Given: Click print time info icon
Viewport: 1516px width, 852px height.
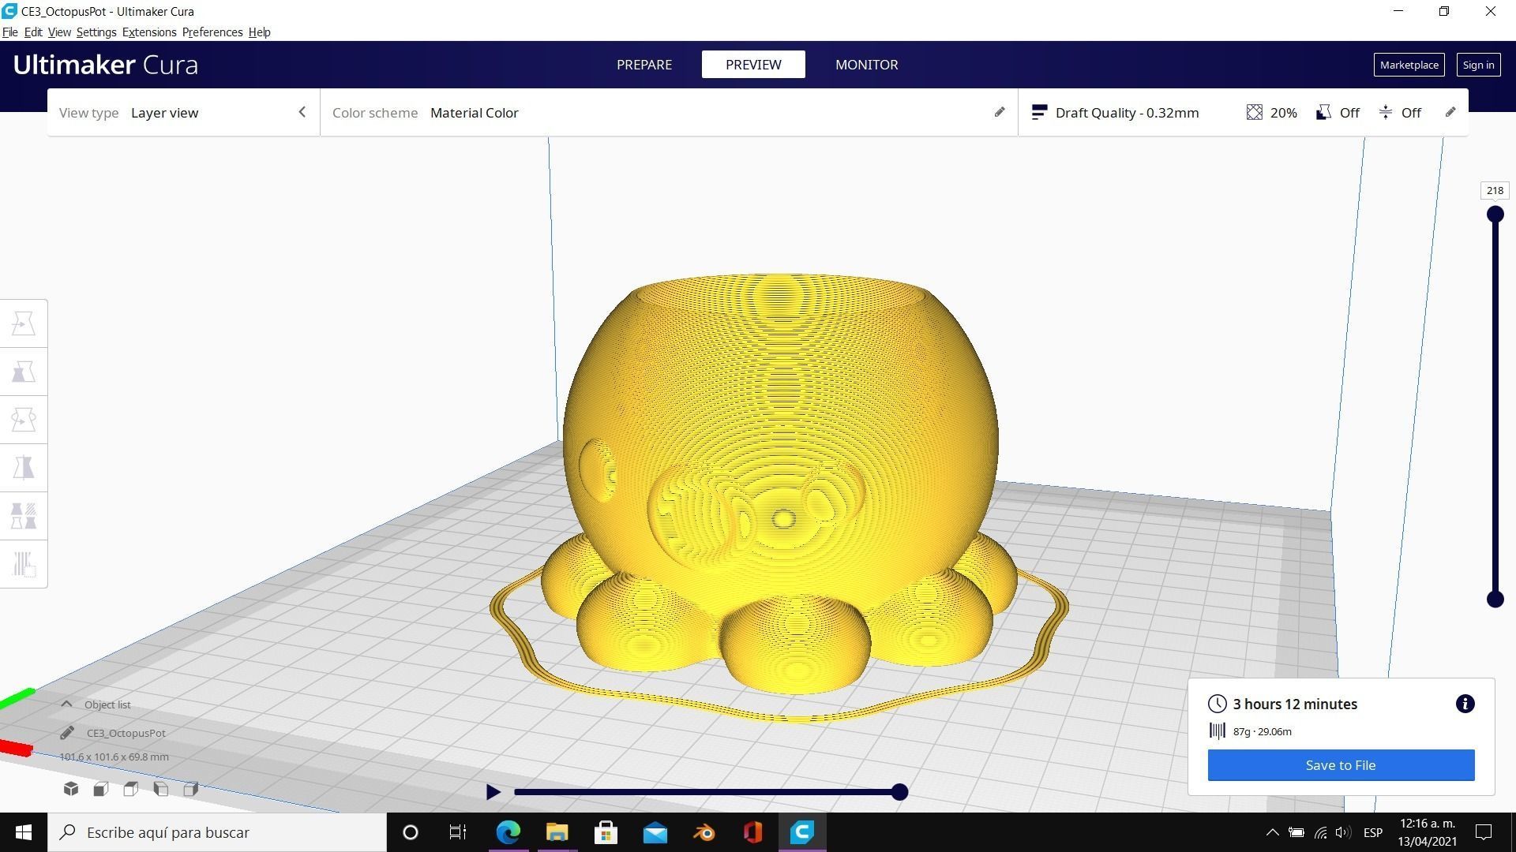Looking at the screenshot, I should coord(1465,704).
